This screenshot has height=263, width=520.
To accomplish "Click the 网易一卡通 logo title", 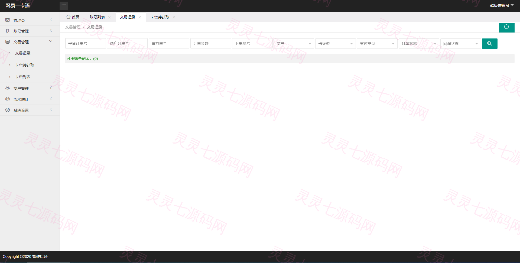I will point(18,6).
